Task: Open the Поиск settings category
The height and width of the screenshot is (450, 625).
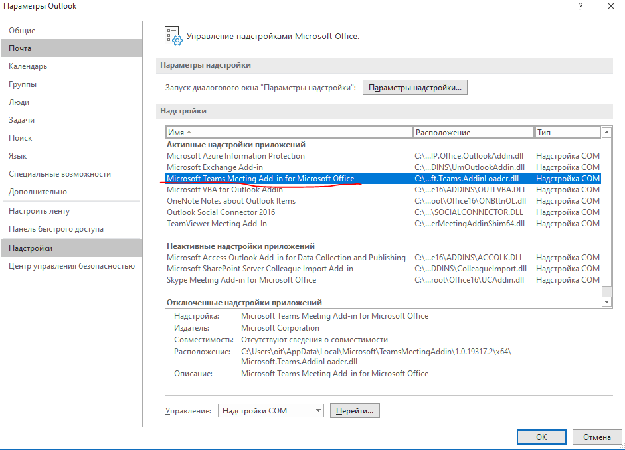Action: [x=72, y=138]
